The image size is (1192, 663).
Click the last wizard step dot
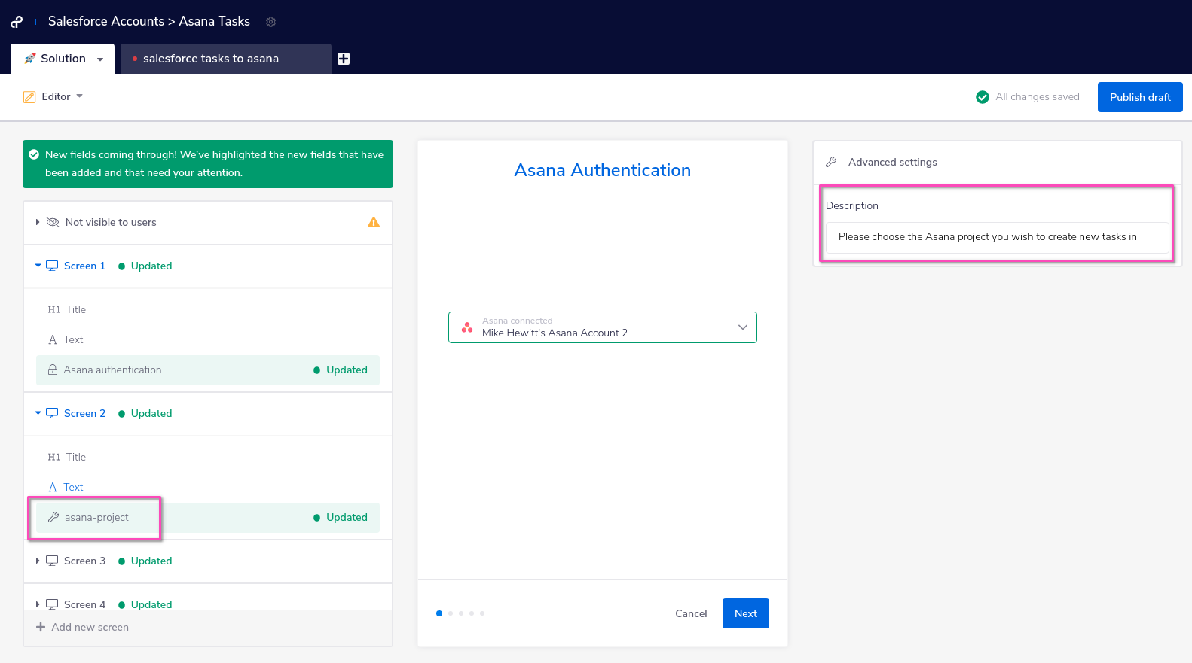coord(482,613)
